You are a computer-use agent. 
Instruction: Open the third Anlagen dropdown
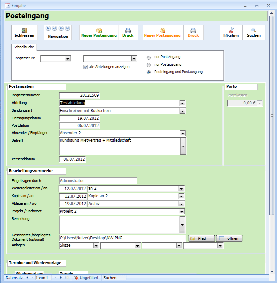[x=179, y=246]
